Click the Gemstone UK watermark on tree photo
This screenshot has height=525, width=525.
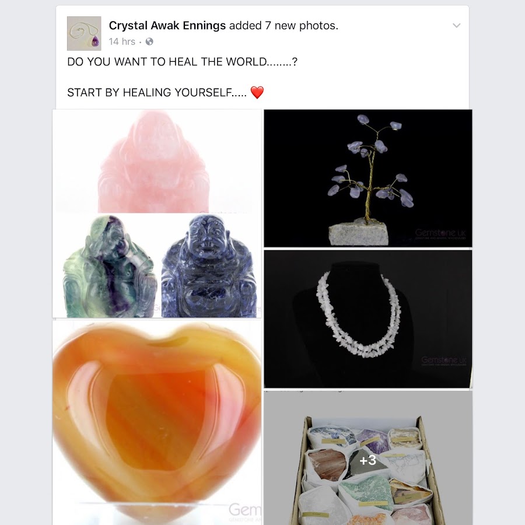(x=440, y=233)
